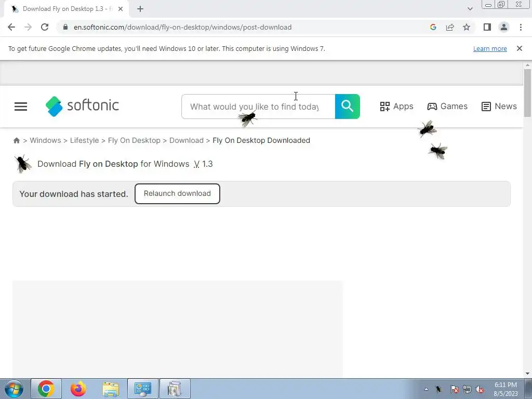Close the Download Fly on Desktop tab
532x399 pixels.
[121, 9]
